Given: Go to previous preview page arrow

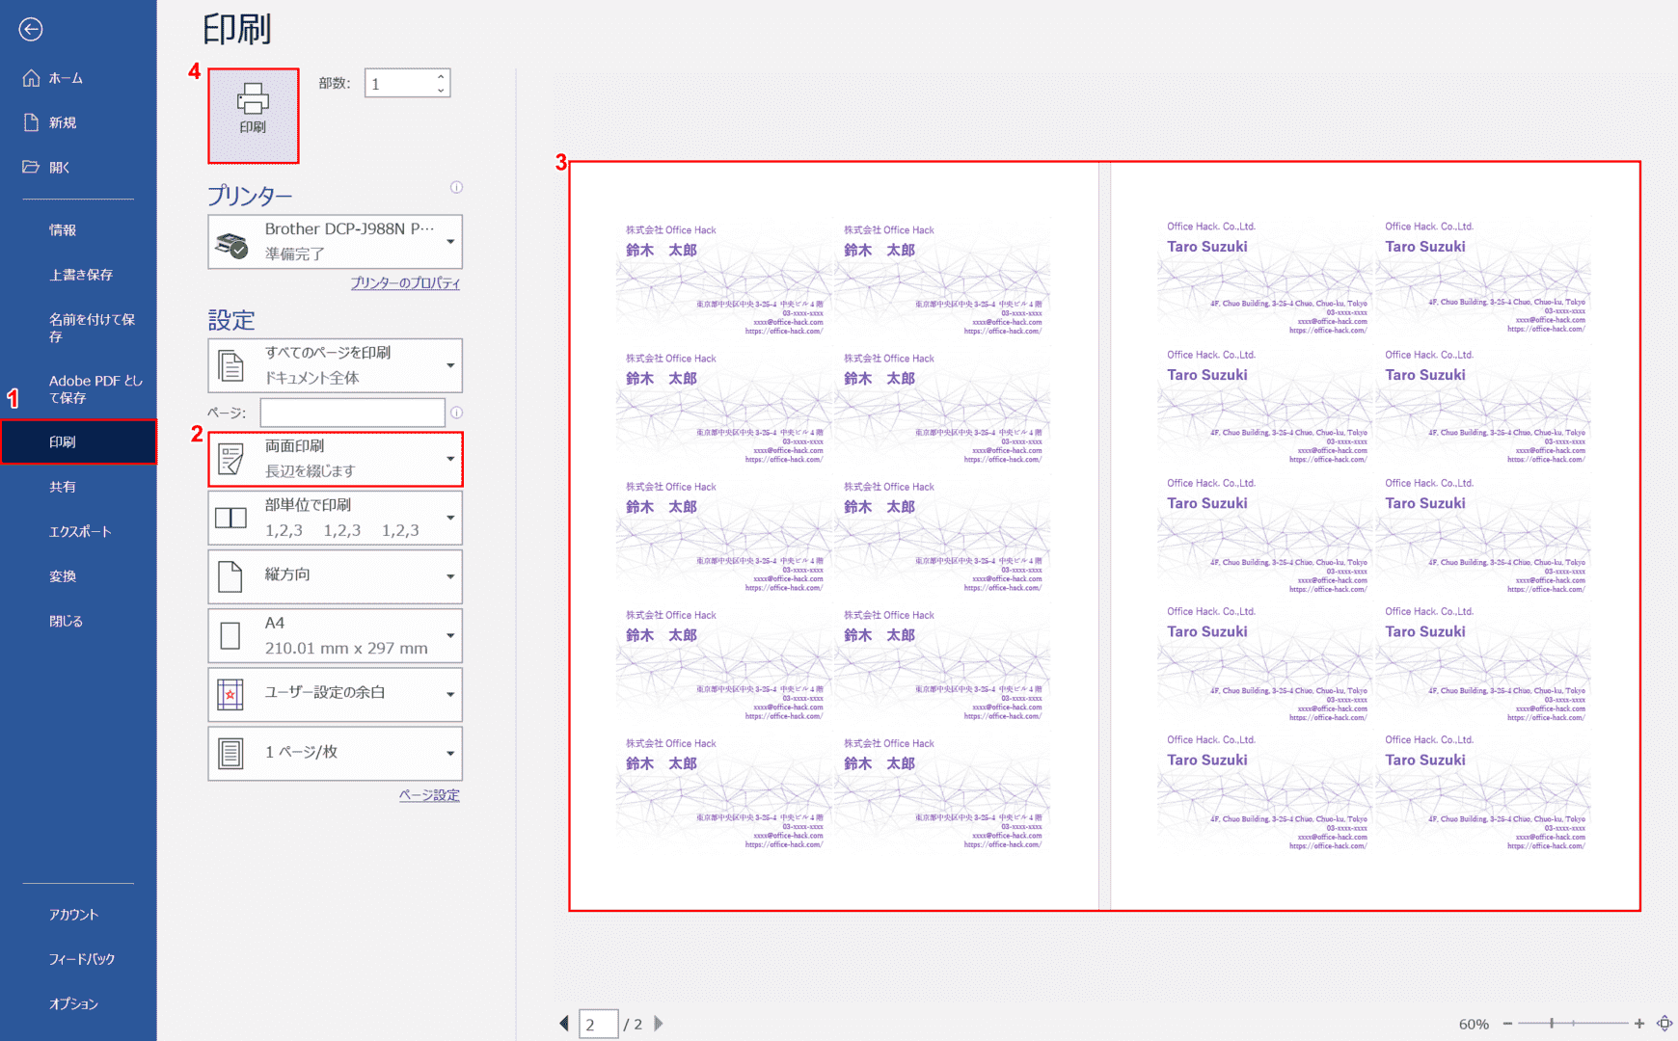Looking at the screenshot, I should pyautogui.click(x=564, y=1024).
